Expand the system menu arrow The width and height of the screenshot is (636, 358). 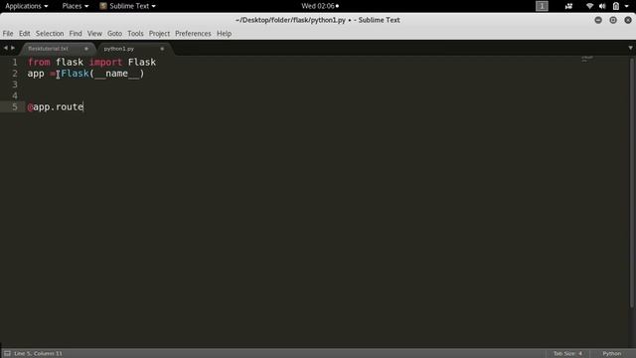[x=627, y=6]
